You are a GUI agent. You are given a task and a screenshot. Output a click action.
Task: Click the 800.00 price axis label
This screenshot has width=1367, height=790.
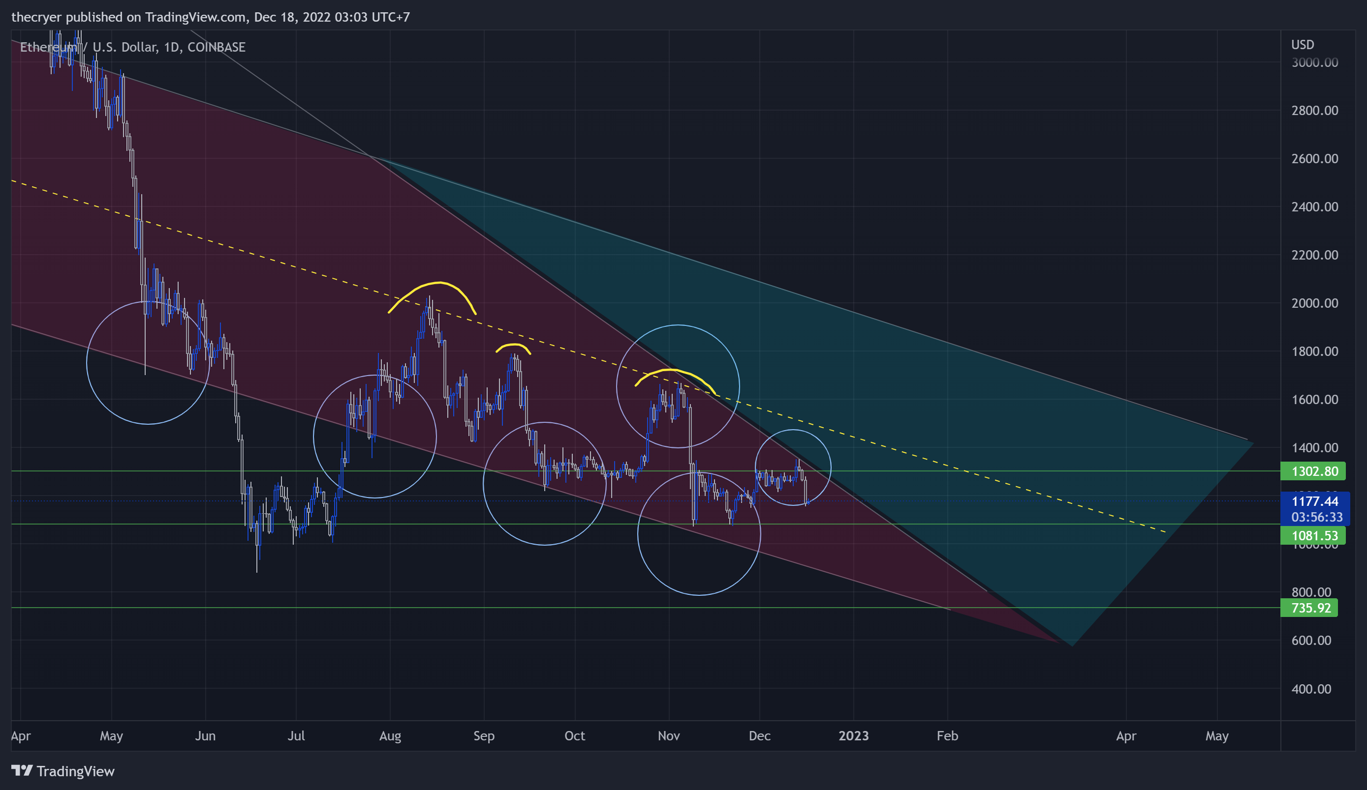1311,592
